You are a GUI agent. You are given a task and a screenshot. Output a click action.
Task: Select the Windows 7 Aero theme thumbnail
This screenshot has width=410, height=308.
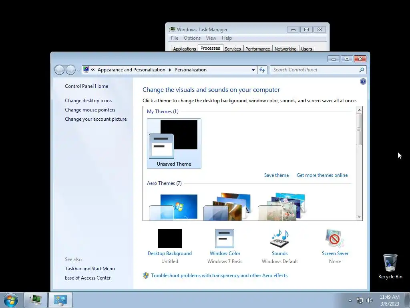point(174,207)
